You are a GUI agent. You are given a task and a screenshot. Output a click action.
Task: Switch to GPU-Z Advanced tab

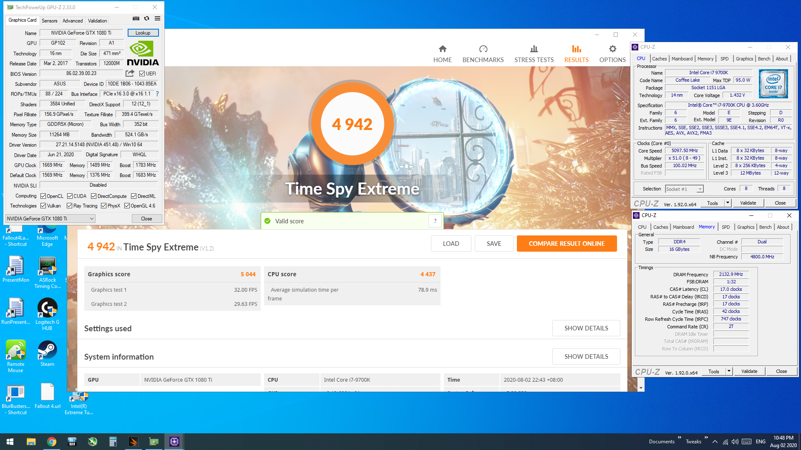pos(73,21)
